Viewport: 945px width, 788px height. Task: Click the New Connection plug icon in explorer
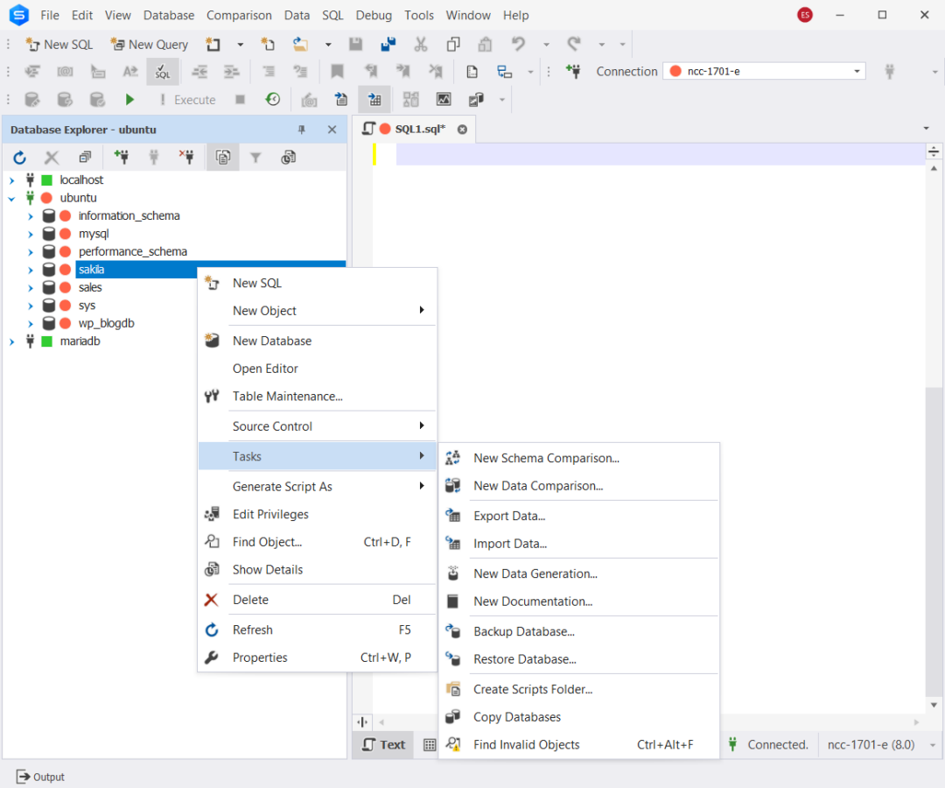point(121,158)
